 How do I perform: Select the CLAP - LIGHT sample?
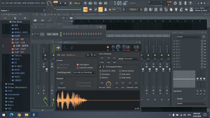(20, 49)
